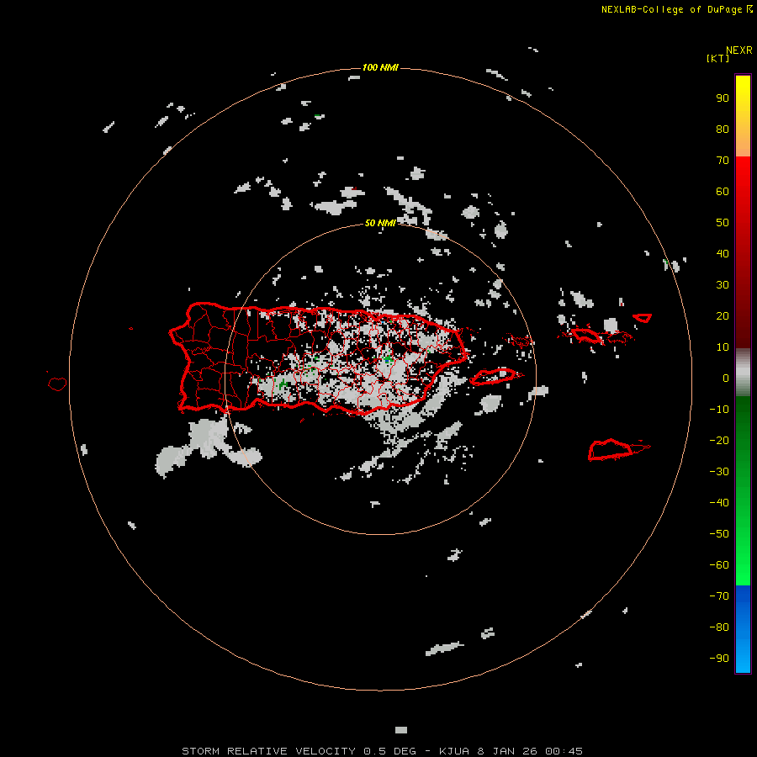This screenshot has height=757, width=757.
Task: Pick the gray zero-velocity segment of the color bar
Action: coord(743,373)
